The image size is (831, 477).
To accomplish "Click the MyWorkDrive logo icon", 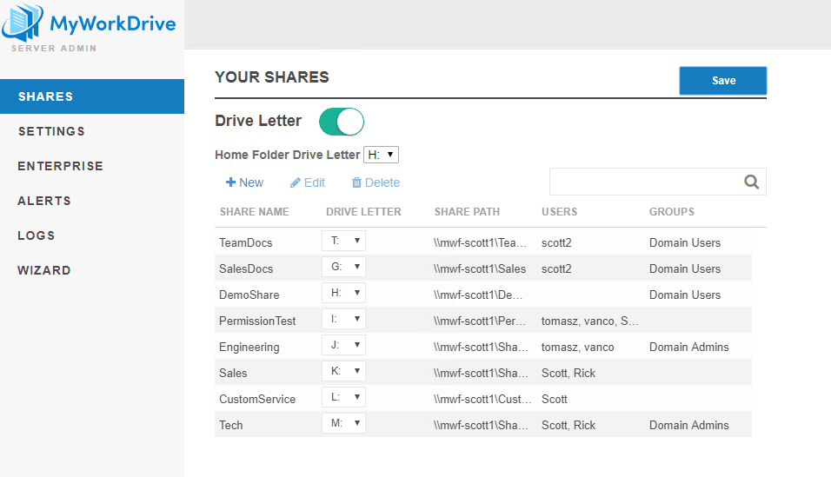I will 23,23.
